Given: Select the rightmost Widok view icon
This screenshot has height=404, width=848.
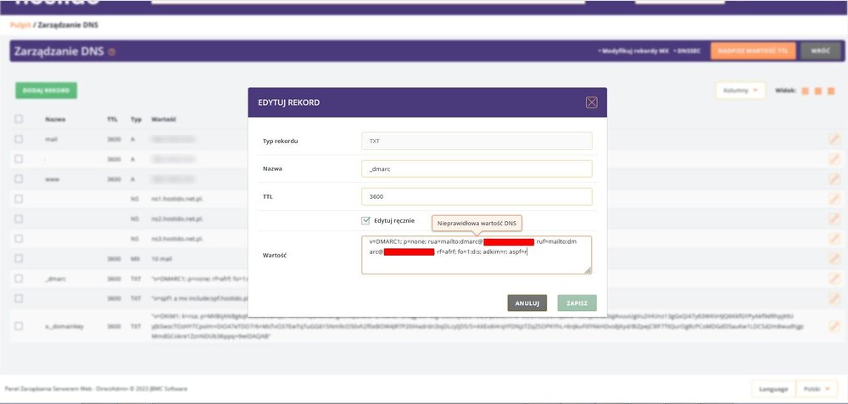Looking at the screenshot, I should click(831, 91).
